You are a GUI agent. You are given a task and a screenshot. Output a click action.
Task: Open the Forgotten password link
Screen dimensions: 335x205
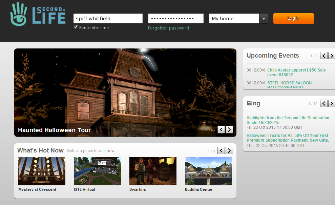click(x=168, y=28)
